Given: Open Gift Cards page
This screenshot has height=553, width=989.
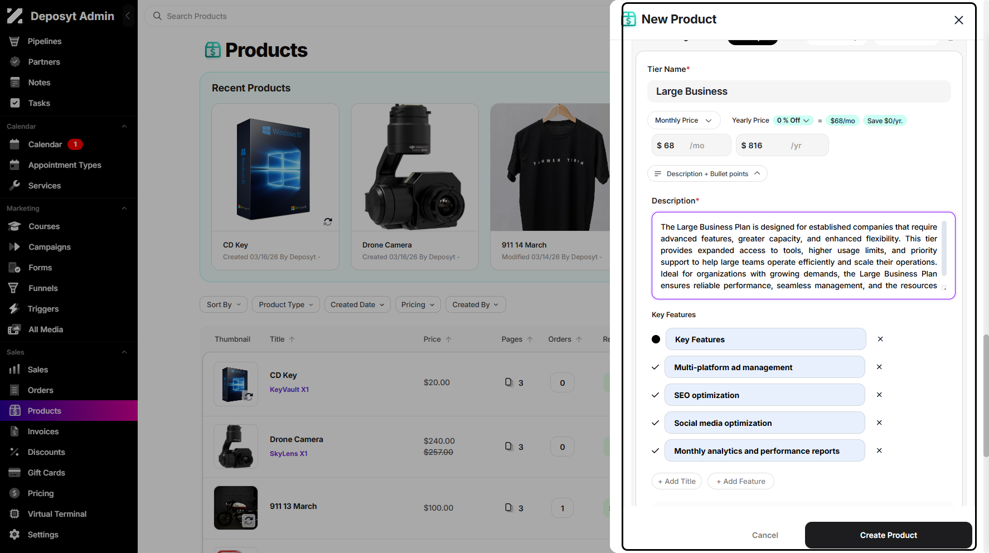Looking at the screenshot, I should tap(46, 473).
